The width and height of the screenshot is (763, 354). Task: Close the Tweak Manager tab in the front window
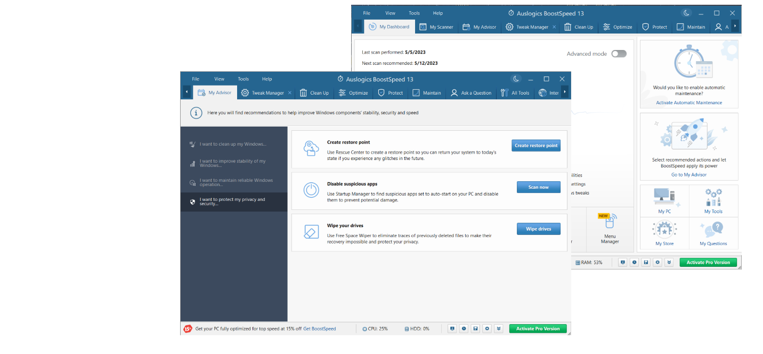[x=290, y=92]
